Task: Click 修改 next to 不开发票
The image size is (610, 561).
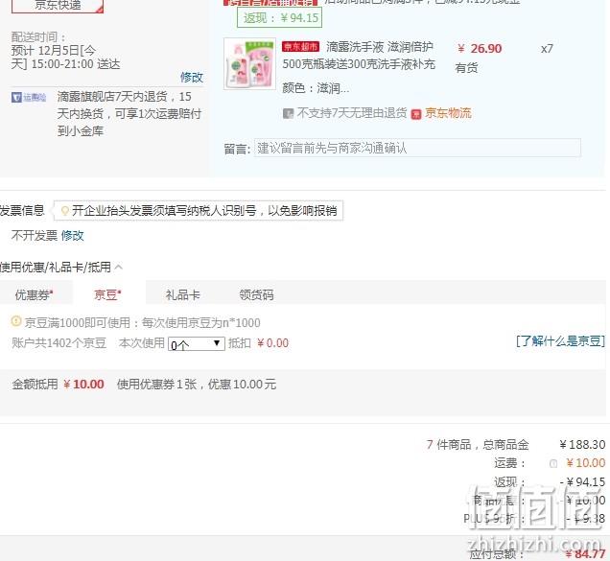Action: click(x=72, y=235)
